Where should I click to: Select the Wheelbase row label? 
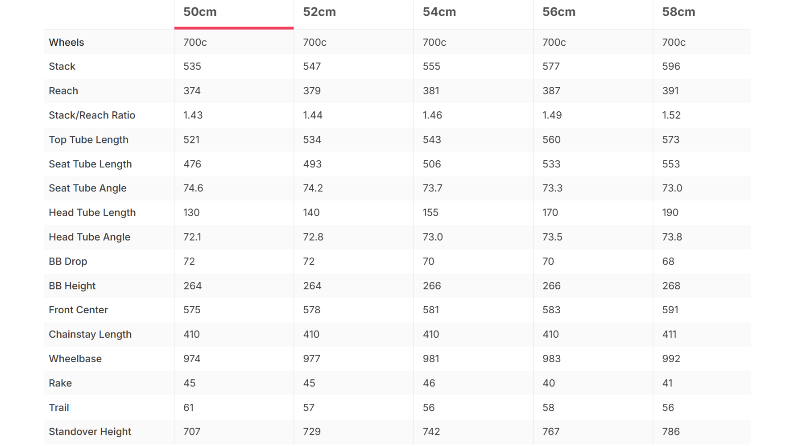click(75, 359)
